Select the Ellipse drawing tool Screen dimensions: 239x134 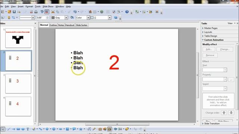pos(23,129)
